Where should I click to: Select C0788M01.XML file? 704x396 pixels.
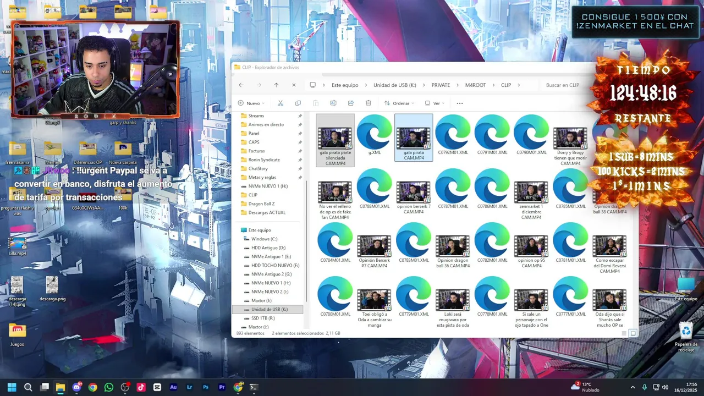pyautogui.click(x=375, y=189)
